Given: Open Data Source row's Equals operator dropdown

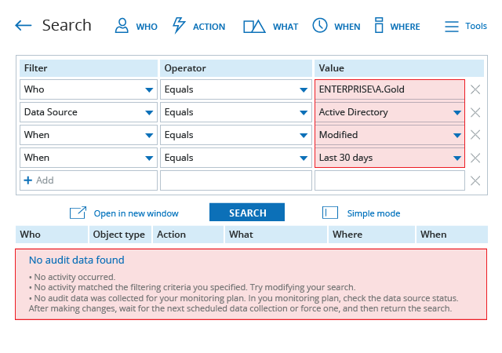Looking at the screenshot, I should point(304,113).
